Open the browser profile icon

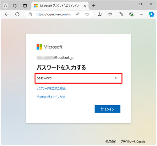click(x=5, y=6)
